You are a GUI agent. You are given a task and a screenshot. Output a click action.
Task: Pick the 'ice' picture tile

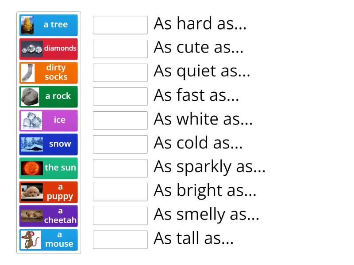pyautogui.click(x=48, y=120)
